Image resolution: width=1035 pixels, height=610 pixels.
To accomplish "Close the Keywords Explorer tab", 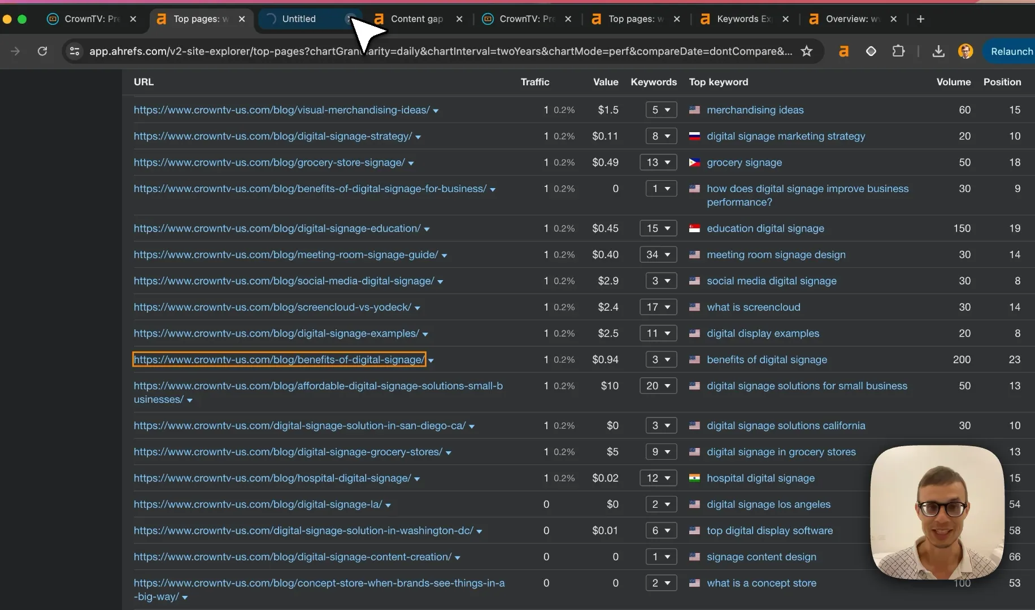I will pos(785,19).
